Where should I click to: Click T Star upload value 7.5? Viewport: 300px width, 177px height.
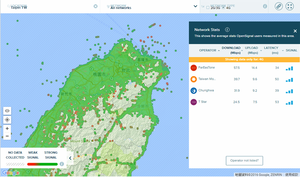click(x=255, y=102)
